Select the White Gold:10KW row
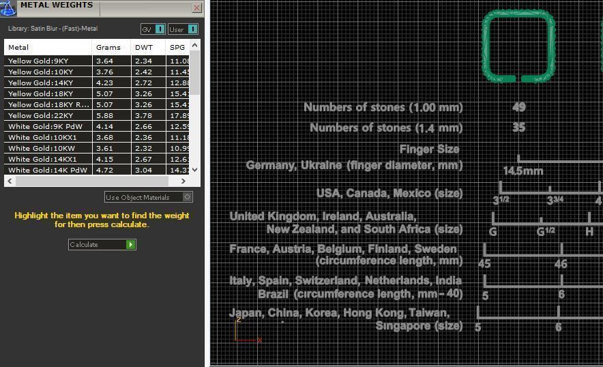 point(97,148)
